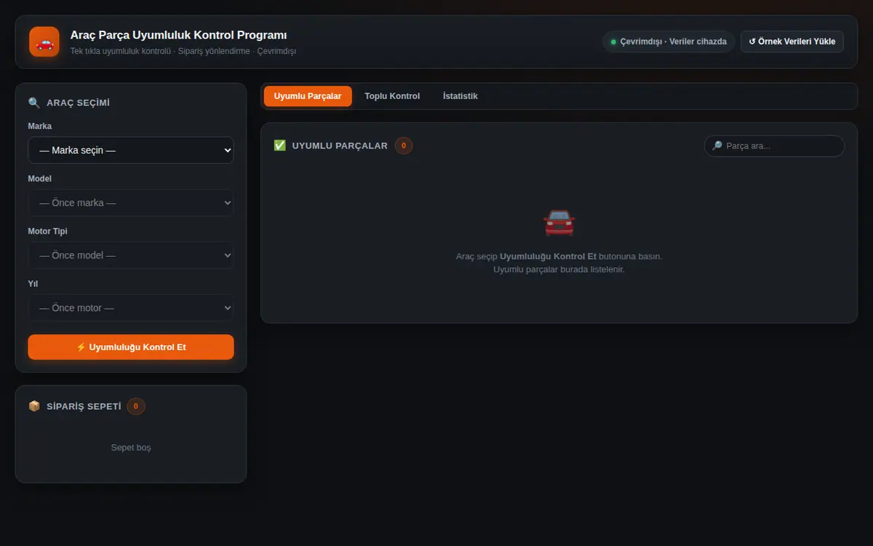This screenshot has height=546, width=873.
Task: Click the Uyumlu Parçalar count badge
Action: coord(404,146)
